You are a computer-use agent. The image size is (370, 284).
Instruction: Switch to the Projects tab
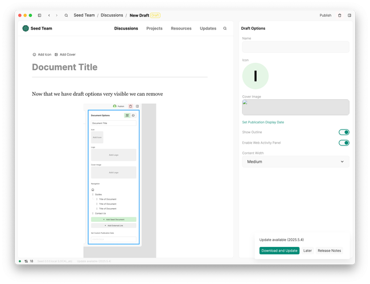pos(154,29)
